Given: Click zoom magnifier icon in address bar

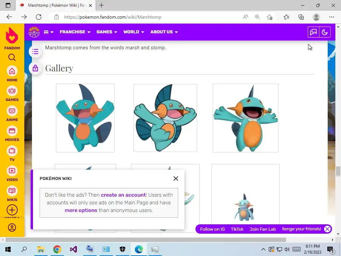Looking at the screenshot, I should [x=257, y=17].
